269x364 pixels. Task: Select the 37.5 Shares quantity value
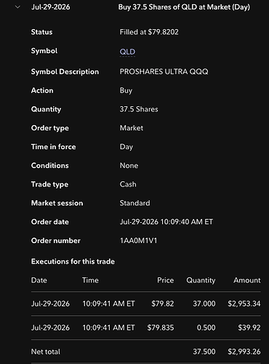[x=139, y=109]
